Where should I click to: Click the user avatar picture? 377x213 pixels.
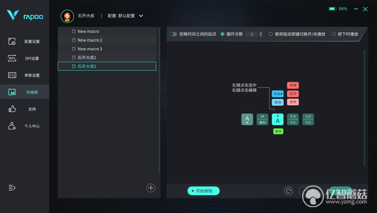pyautogui.click(x=67, y=16)
